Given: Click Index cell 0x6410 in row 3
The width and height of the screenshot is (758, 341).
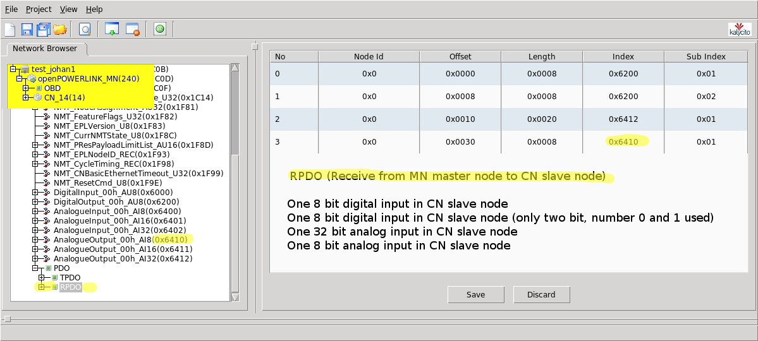Looking at the screenshot, I should click(x=623, y=142).
